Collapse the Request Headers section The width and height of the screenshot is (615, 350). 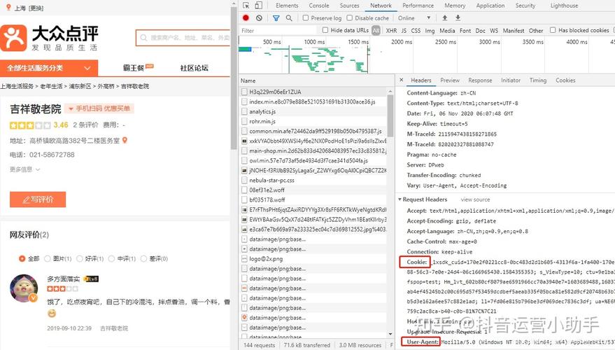(x=400, y=199)
